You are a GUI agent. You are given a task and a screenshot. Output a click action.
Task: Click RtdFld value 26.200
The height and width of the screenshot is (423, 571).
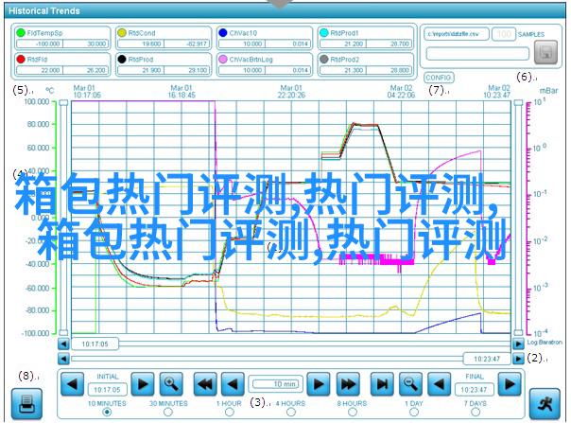coord(86,70)
